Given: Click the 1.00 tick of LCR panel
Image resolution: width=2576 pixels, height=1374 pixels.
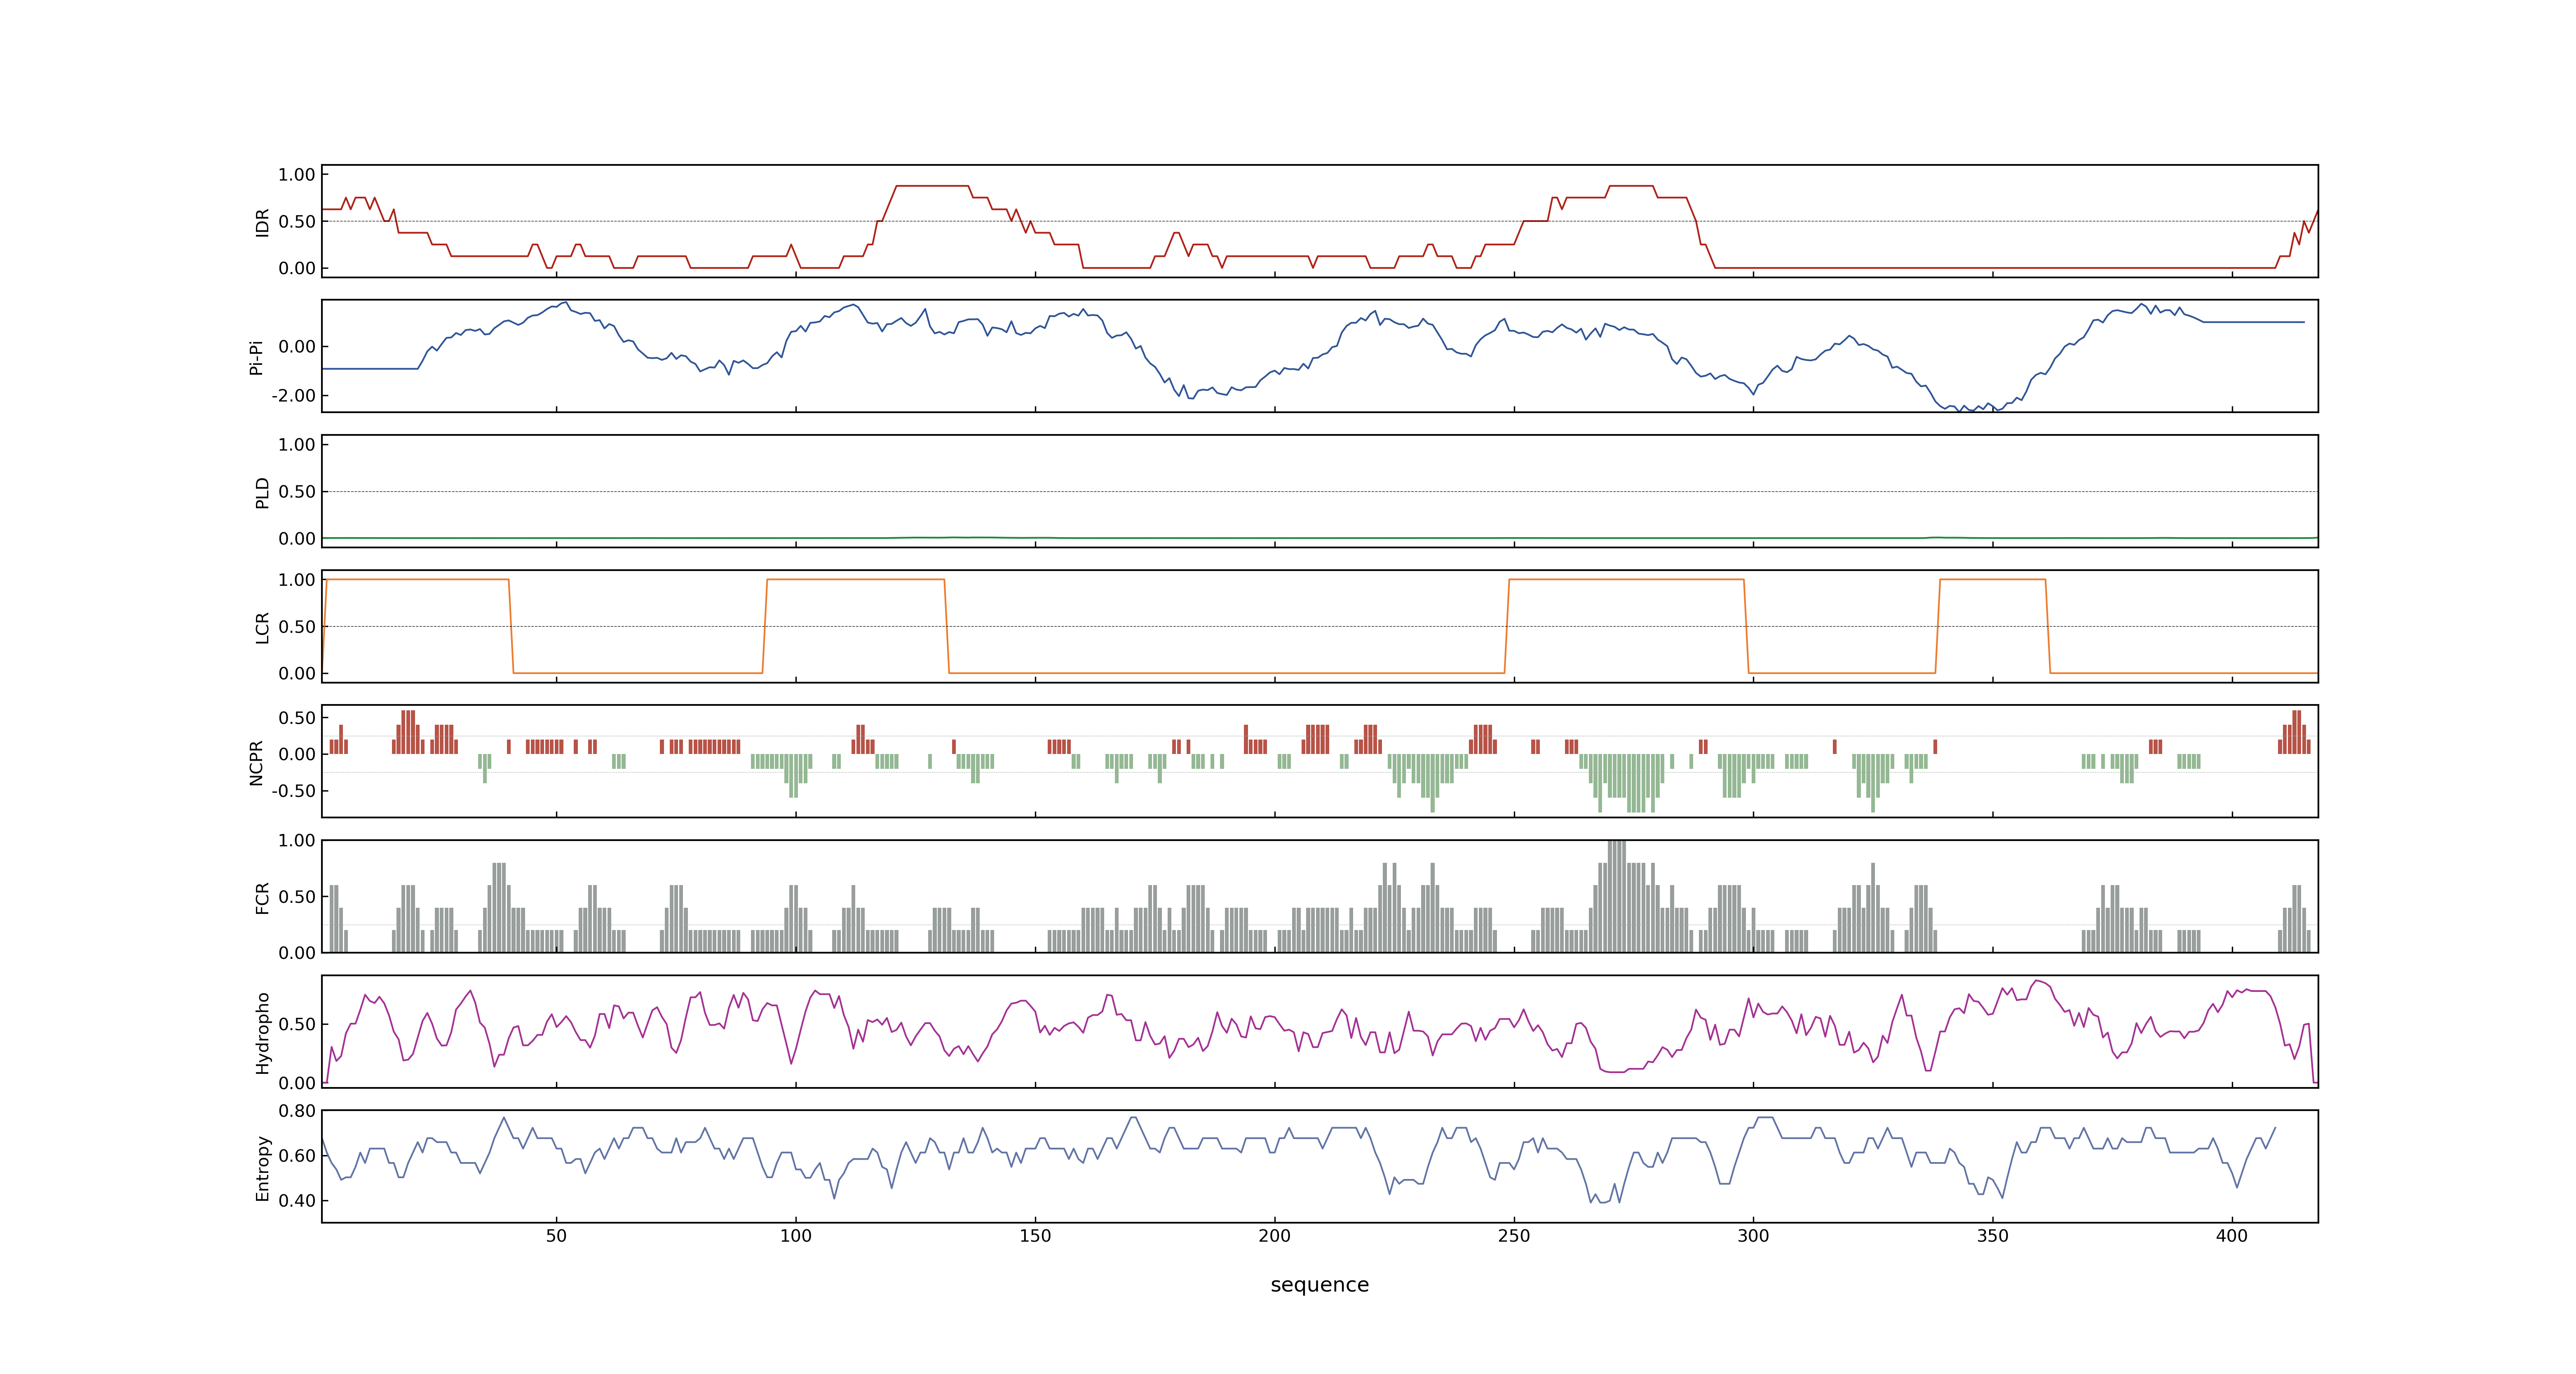Looking at the screenshot, I should [x=297, y=580].
